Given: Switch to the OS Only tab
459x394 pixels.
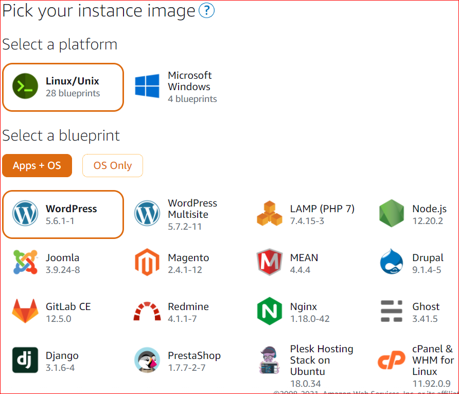Looking at the screenshot, I should [x=113, y=165].
